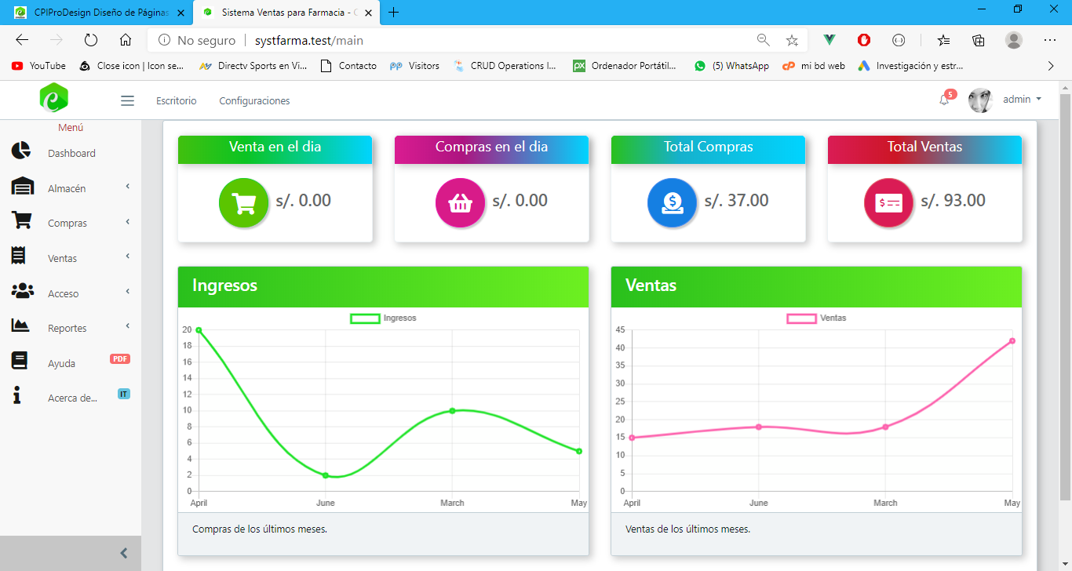The image size is (1072, 571).
Task: Collapse sidebar with bottom left arrow
Action: click(x=123, y=553)
